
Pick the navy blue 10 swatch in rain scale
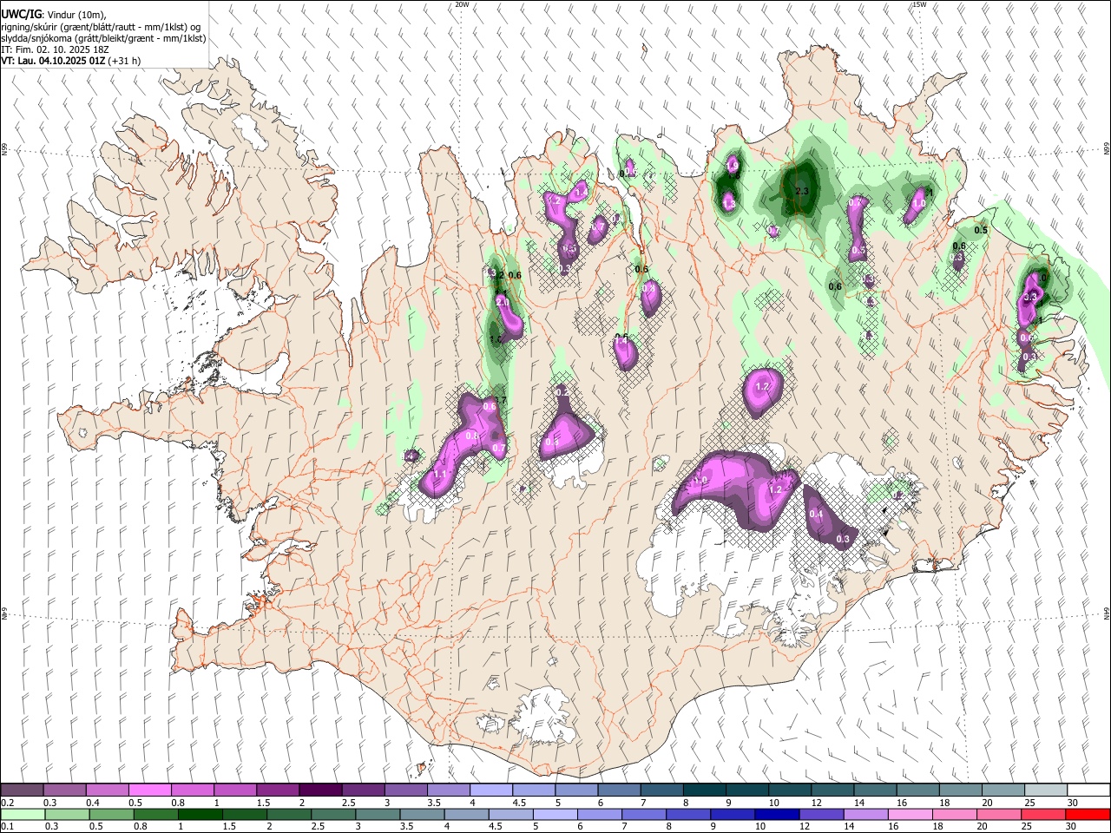[777, 814]
